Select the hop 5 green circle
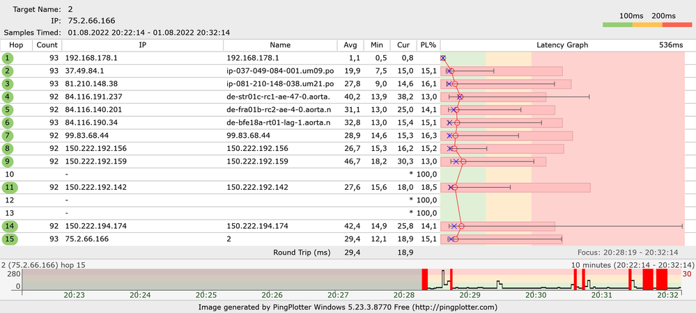Screen dimensions: 696x313 click(8, 109)
